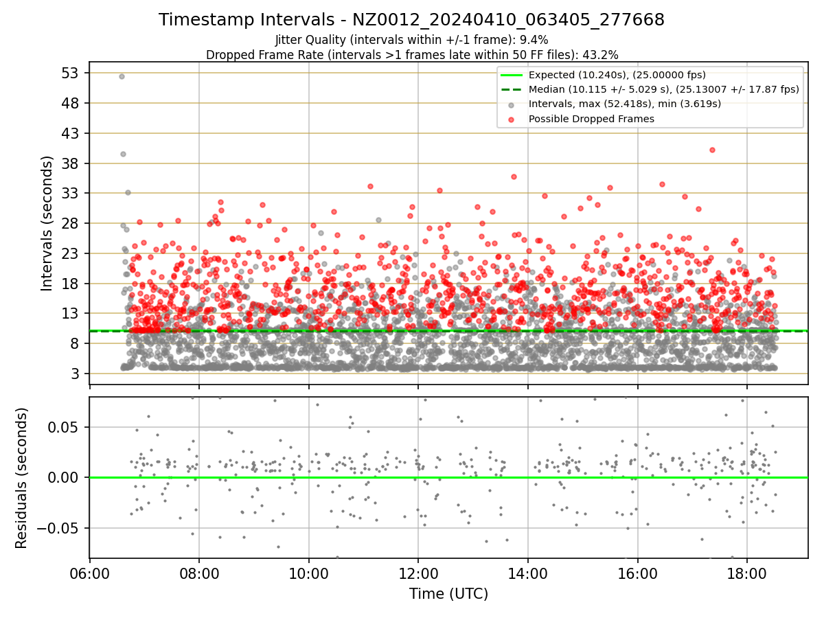Click the 18:00 time tick label
This screenshot has width=824, height=618.
point(747,573)
